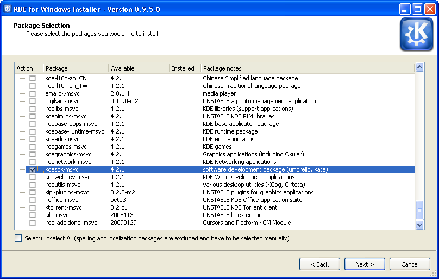Tick the kile-msvc checkbox
This screenshot has height=279, width=439.
[x=33, y=215]
